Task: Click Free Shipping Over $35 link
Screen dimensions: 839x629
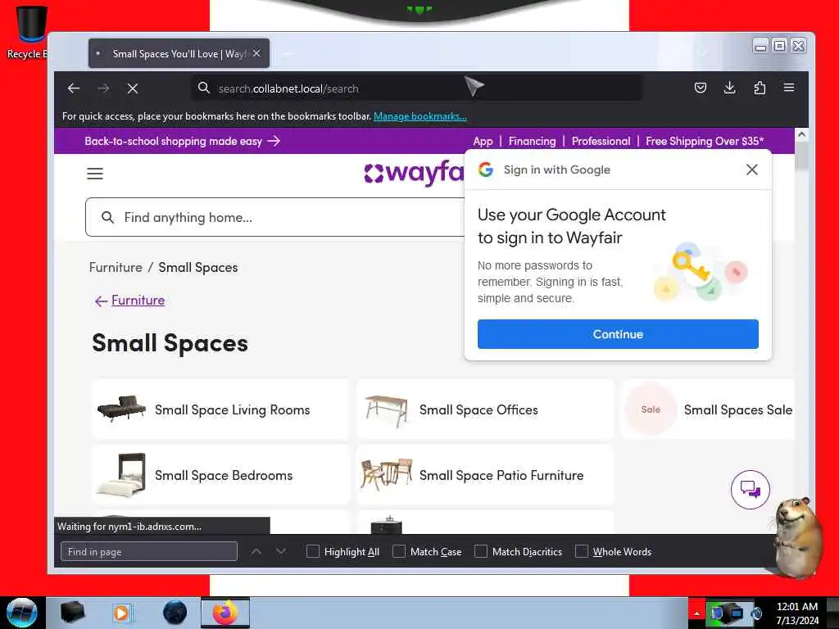Action: [705, 141]
